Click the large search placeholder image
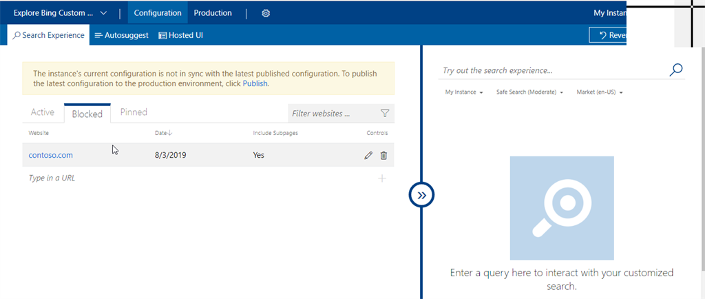The height and width of the screenshot is (299, 705). tap(562, 208)
